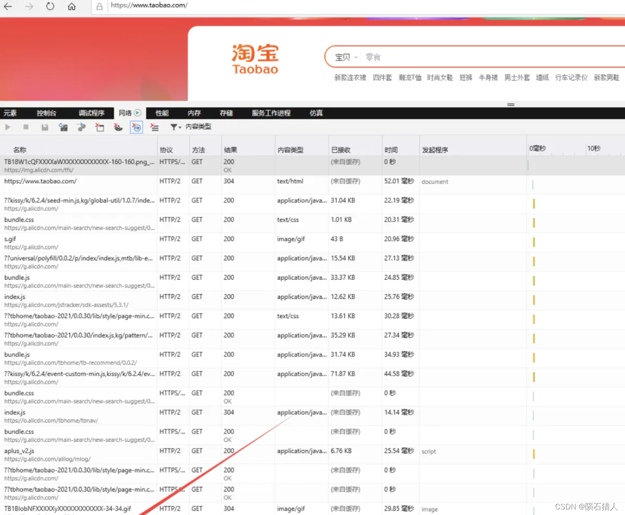Image resolution: width=625 pixels, height=515 pixels.
Task: Go back using the browser back arrow
Action: click(8, 6)
